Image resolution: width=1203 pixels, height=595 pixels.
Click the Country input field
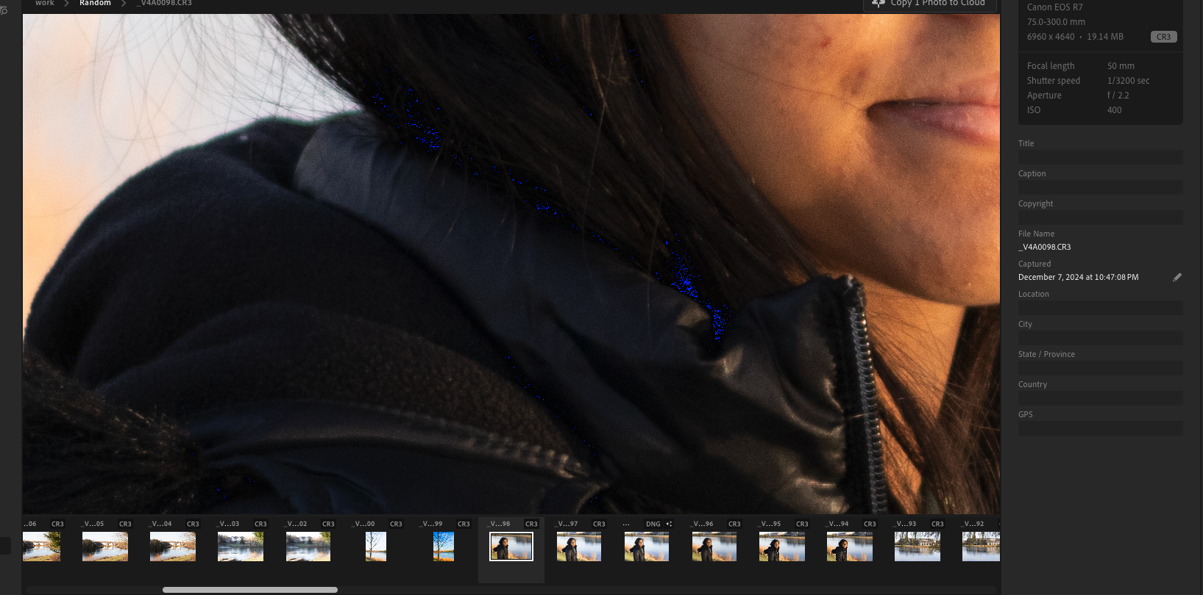pos(1100,398)
